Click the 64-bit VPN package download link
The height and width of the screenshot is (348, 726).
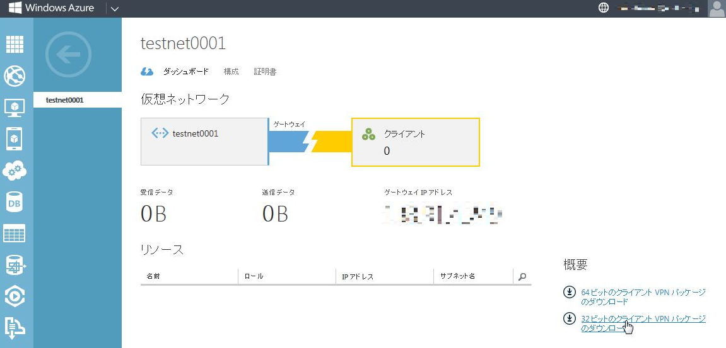(x=643, y=296)
